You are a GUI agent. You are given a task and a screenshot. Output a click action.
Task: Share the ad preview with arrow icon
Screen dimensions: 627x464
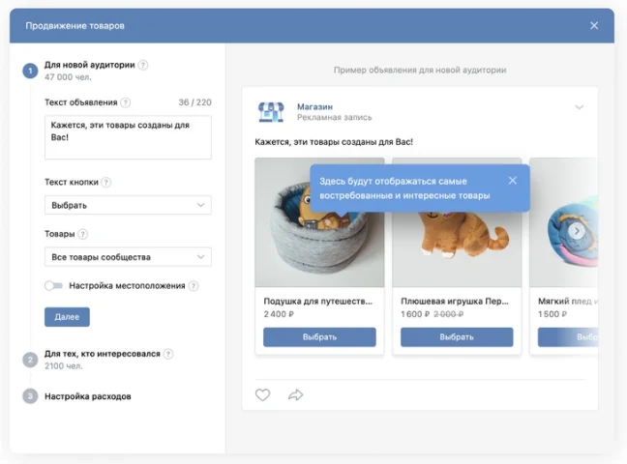(x=295, y=394)
